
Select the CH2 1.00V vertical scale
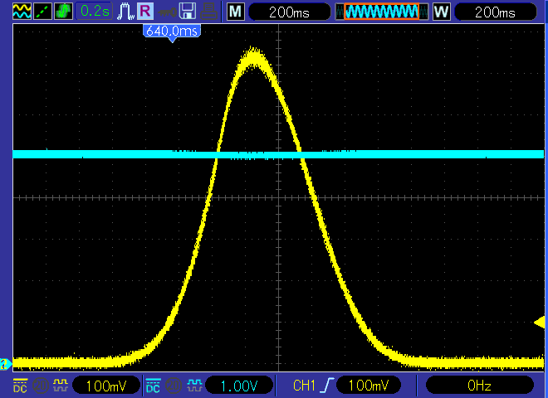239,386
